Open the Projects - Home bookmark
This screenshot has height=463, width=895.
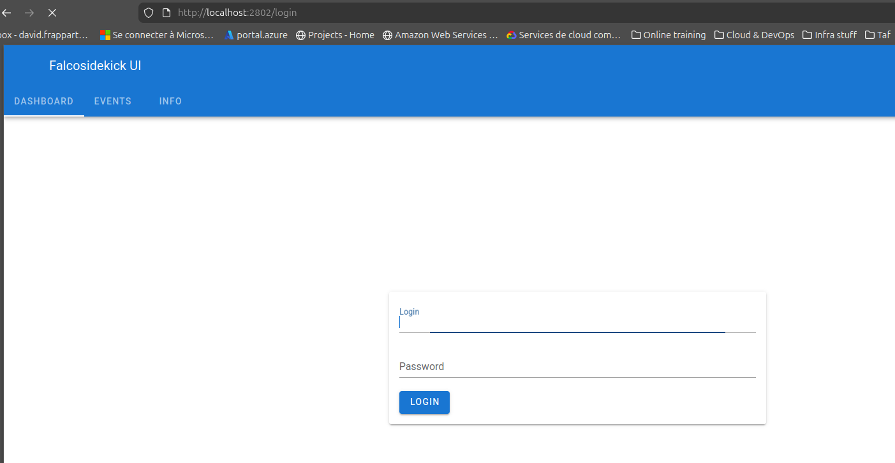click(x=335, y=35)
